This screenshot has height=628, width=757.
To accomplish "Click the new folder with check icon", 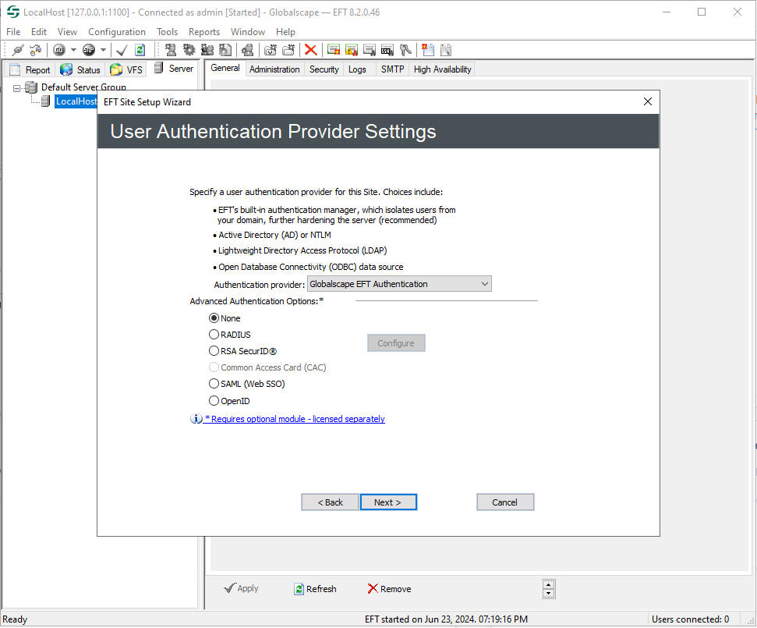I will [x=271, y=50].
